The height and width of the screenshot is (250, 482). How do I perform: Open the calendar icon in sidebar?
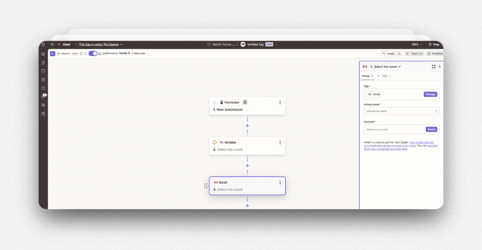(x=43, y=79)
